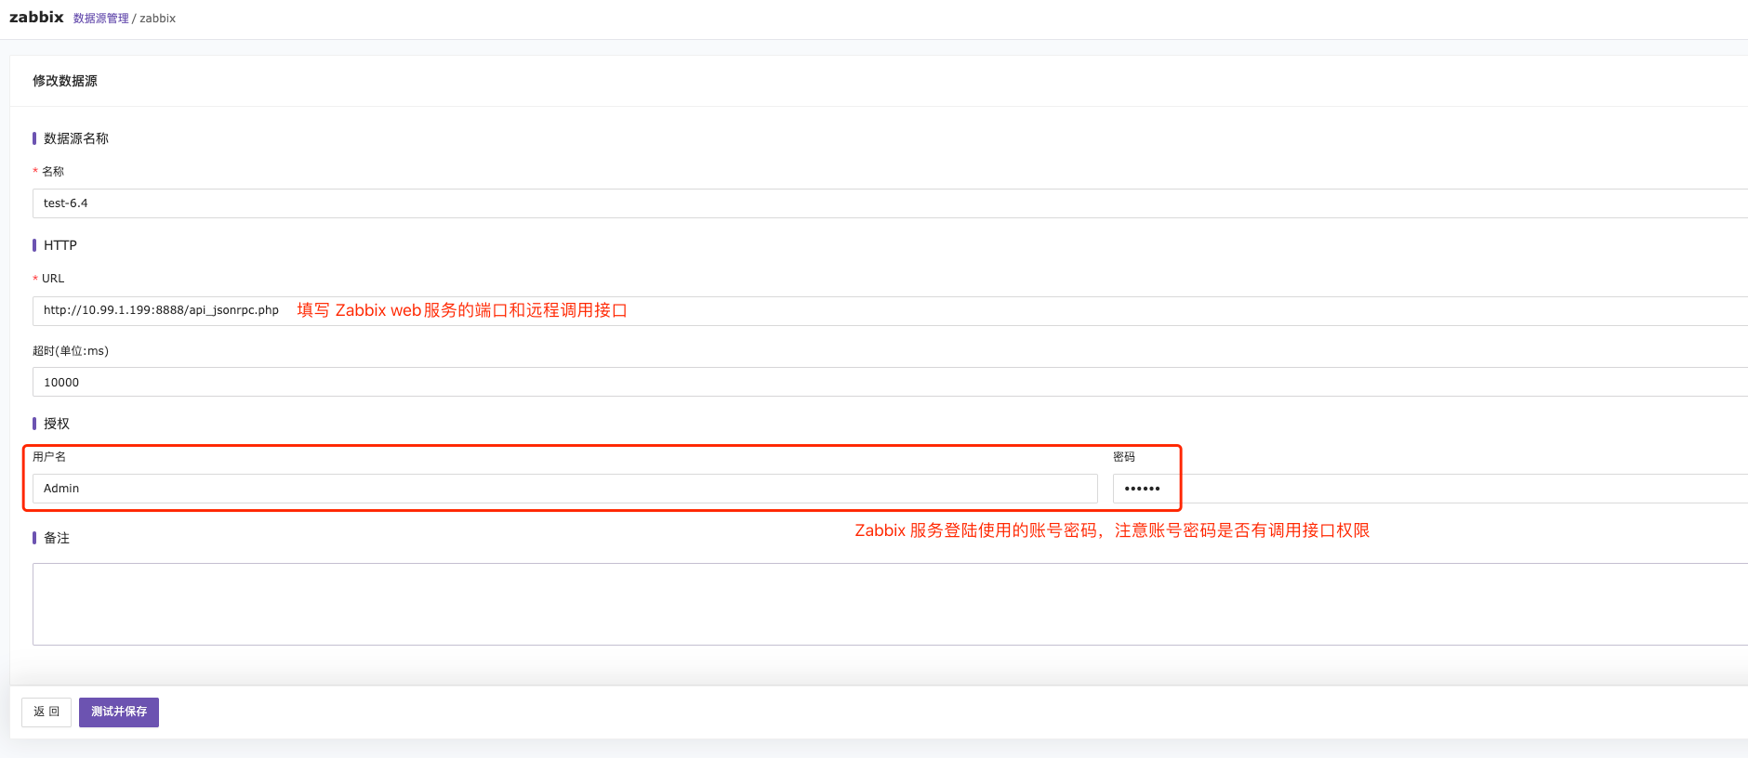Click the required asterisk beside URL label
The image size is (1748, 758).
[x=34, y=278]
